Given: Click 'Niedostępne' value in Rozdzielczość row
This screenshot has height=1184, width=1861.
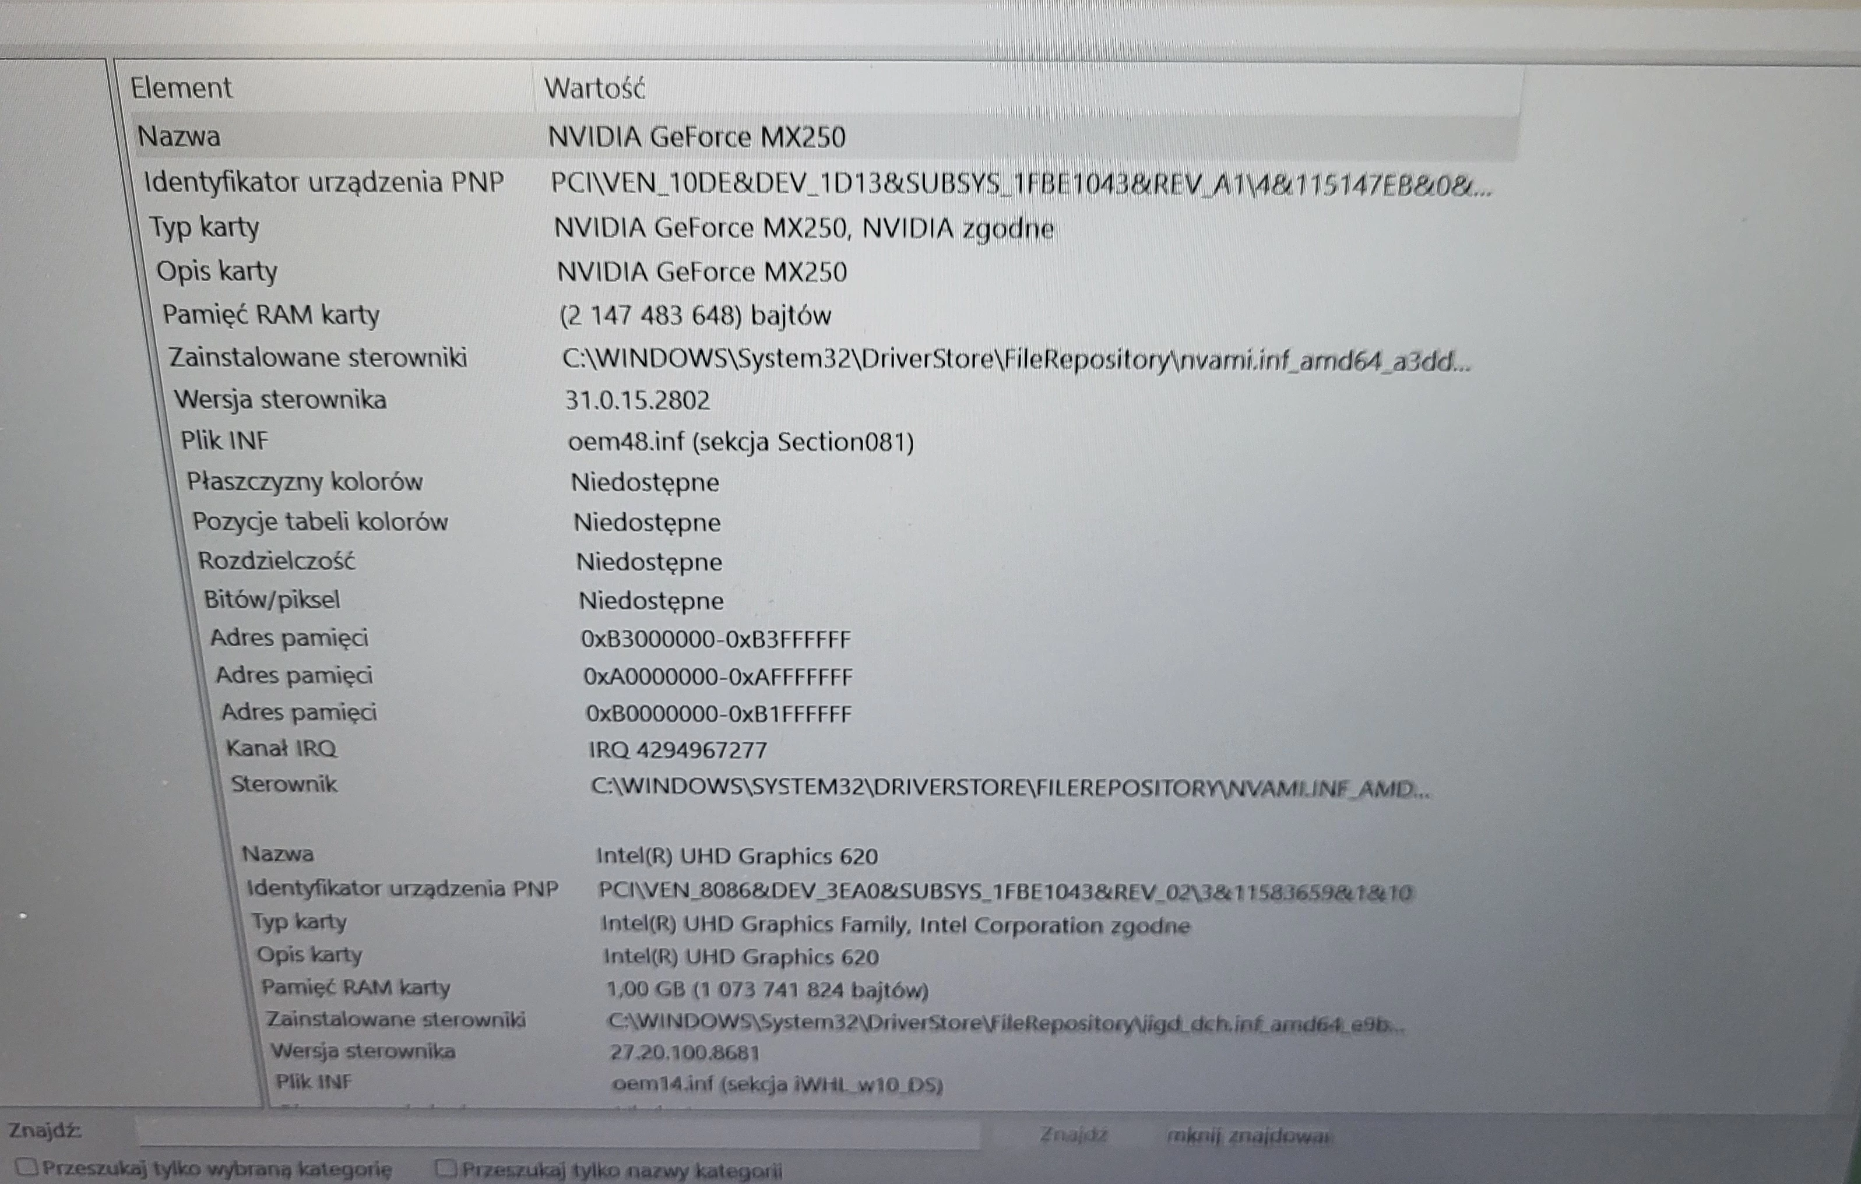Looking at the screenshot, I should [x=649, y=562].
